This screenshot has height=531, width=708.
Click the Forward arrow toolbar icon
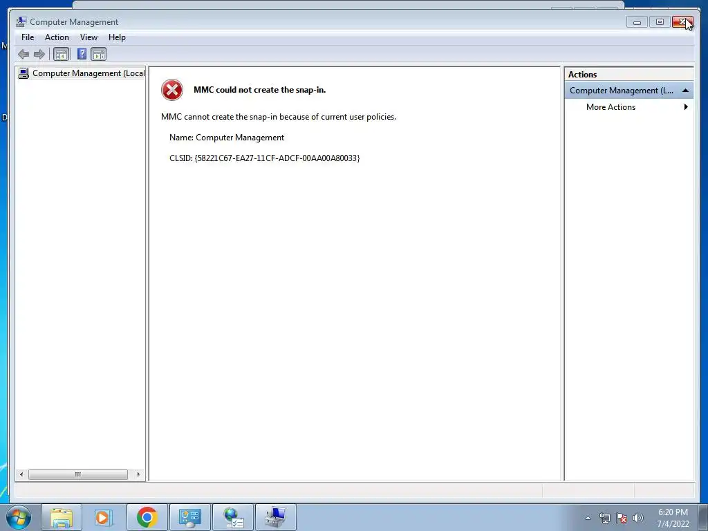point(39,55)
